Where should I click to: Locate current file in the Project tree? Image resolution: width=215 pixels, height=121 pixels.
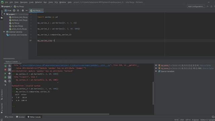(x=14, y=10)
